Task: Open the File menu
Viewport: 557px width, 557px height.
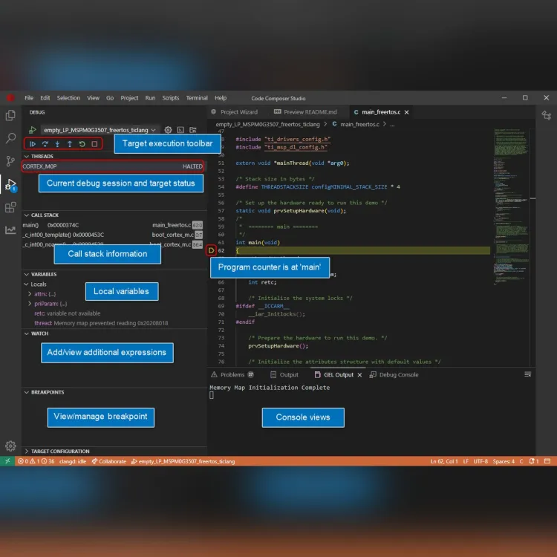Action: (x=29, y=98)
